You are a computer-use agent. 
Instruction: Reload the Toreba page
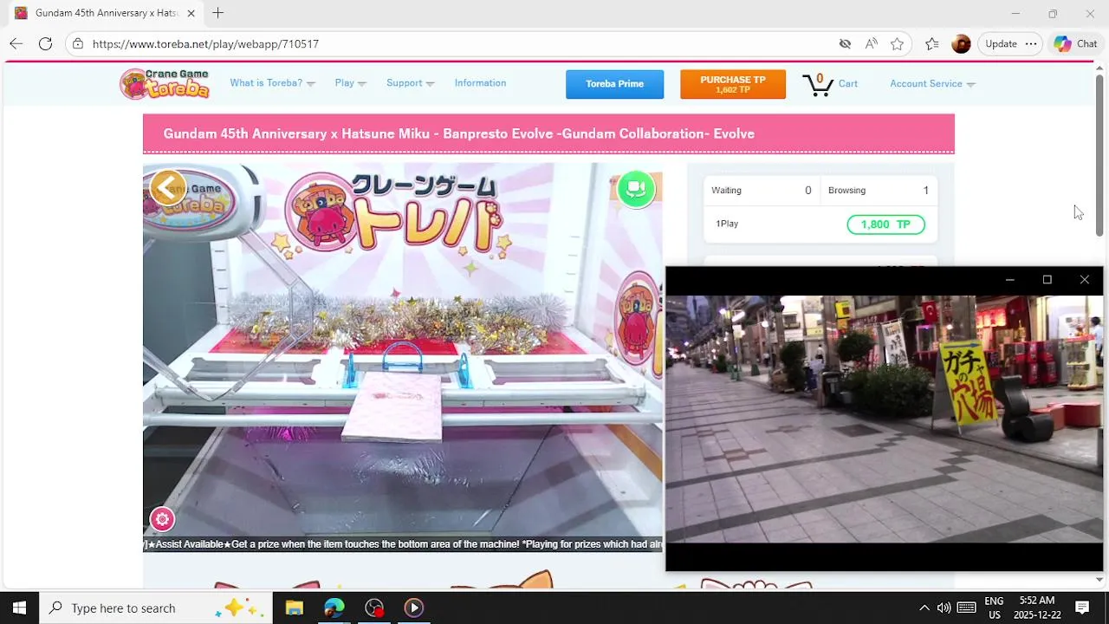pyautogui.click(x=45, y=43)
